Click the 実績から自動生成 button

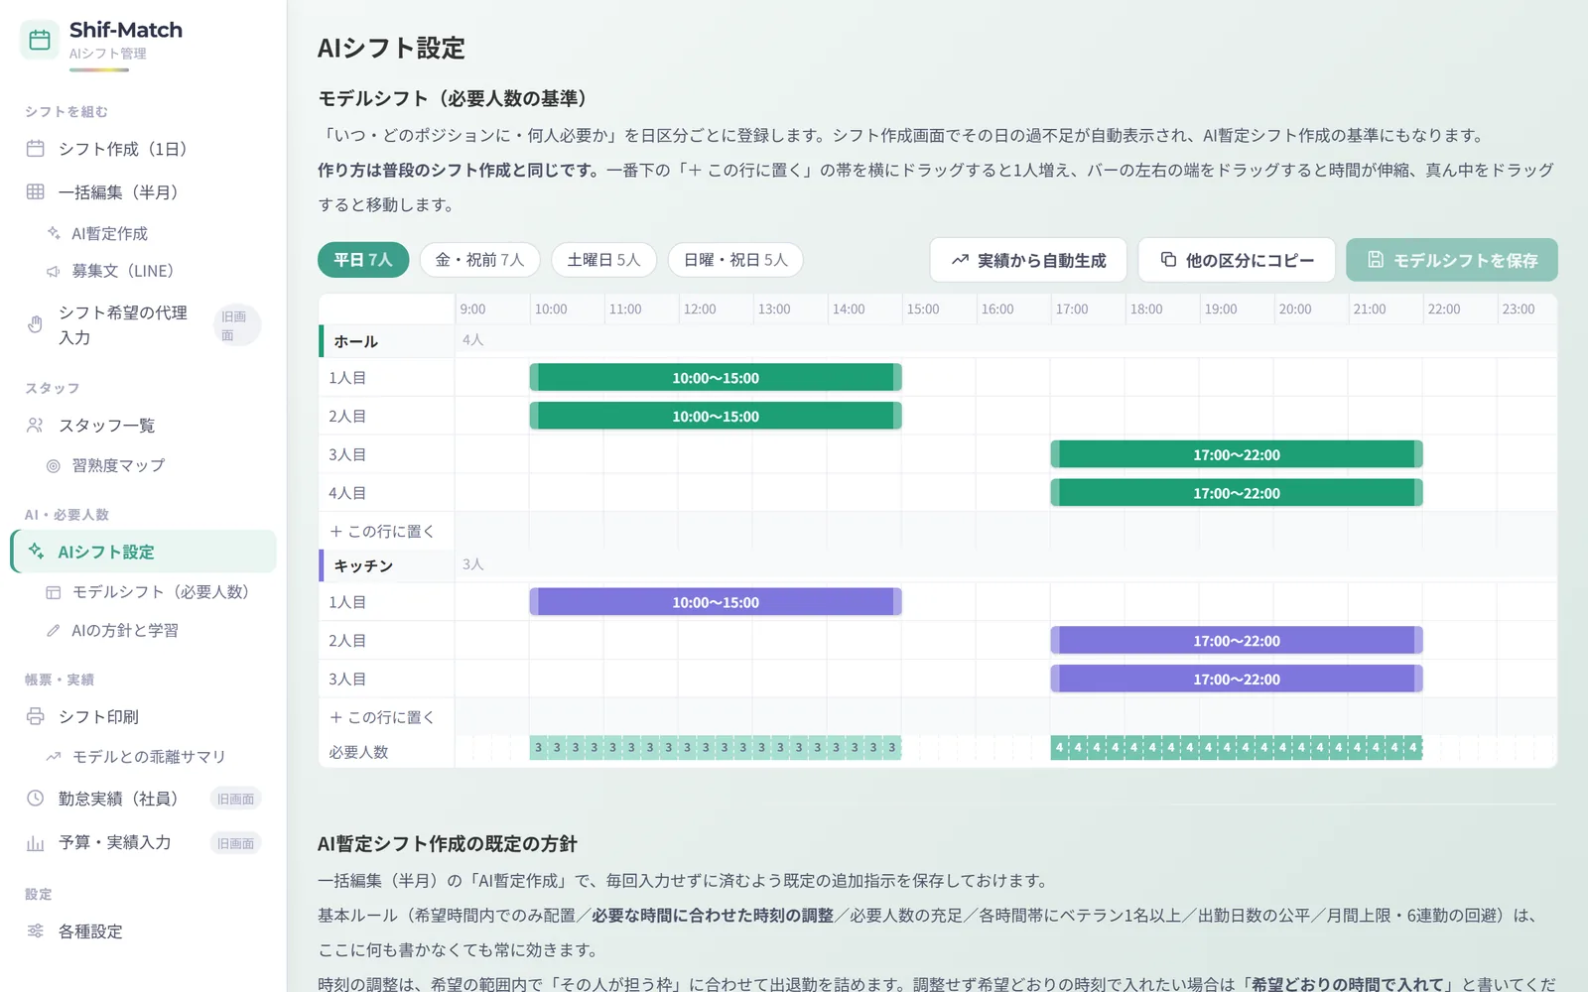[1028, 260]
